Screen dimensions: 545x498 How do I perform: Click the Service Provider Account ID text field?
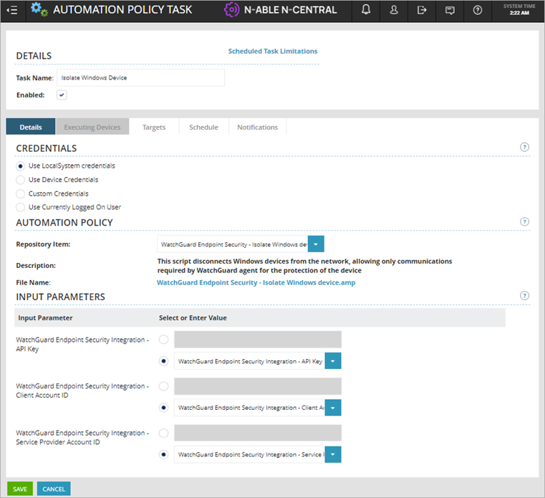[258, 433]
